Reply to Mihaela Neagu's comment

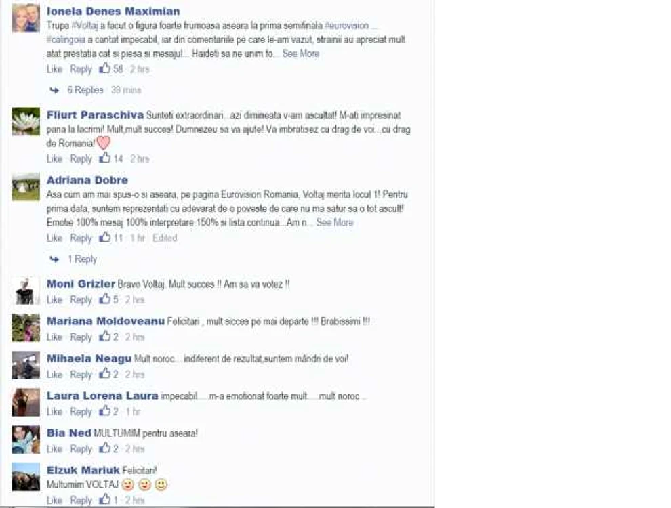(81, 375)
